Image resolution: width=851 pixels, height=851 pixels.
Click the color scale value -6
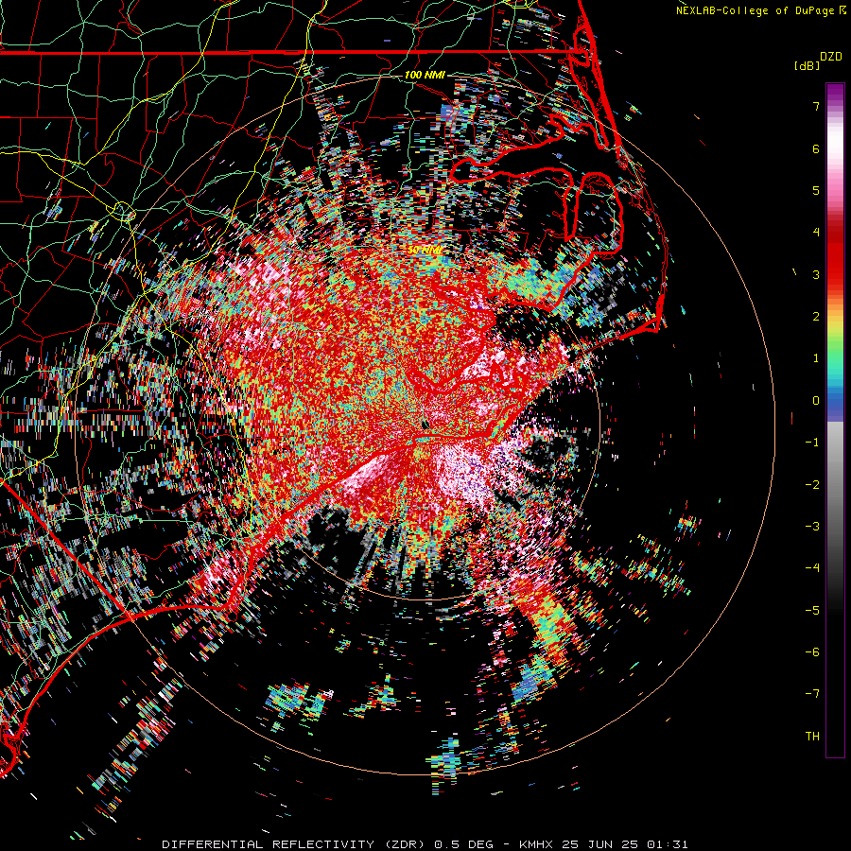point(812,652)
